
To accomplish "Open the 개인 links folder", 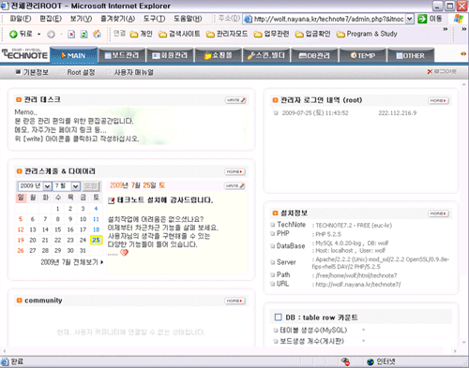I will (141, 34).
